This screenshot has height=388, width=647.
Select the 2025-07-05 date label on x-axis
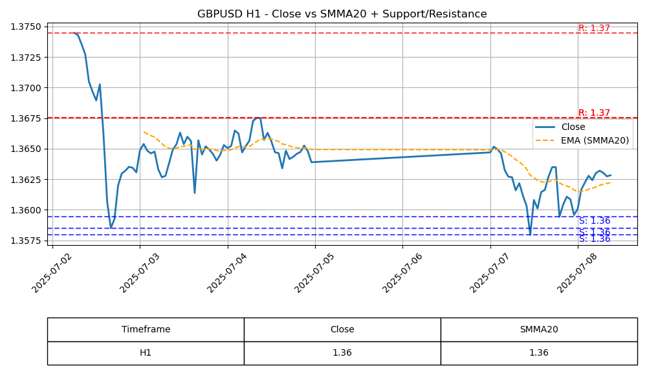pos(315,272)
